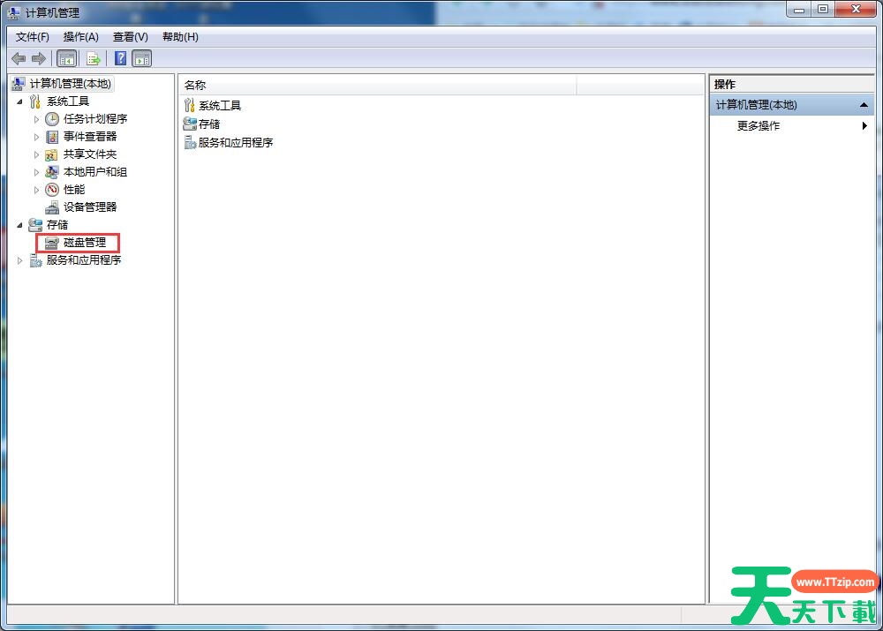
Task: Open the 帮助(H) menu
Action: 180,36
